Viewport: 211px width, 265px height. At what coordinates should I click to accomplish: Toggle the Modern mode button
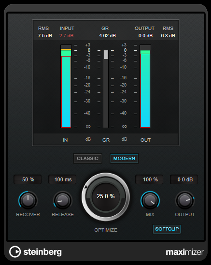[124, 158]
